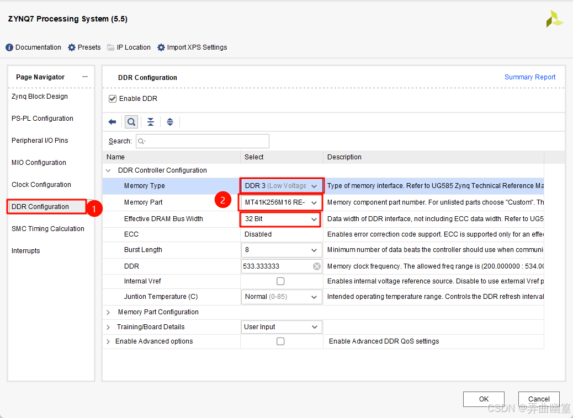The height and width of the screenshot is (418, 573).
Task: Open the Memory Type dropdown
Action: pyautogui.click(x=282, y=186)
